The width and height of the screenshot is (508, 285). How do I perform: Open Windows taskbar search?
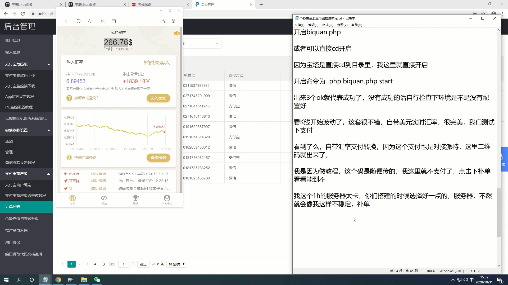[x=19, y=280]
